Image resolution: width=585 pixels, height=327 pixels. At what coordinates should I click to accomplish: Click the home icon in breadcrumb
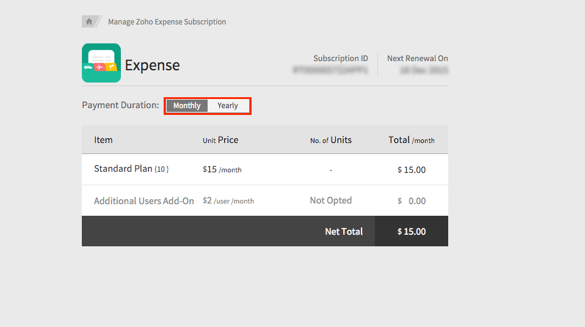coord(89,21)
